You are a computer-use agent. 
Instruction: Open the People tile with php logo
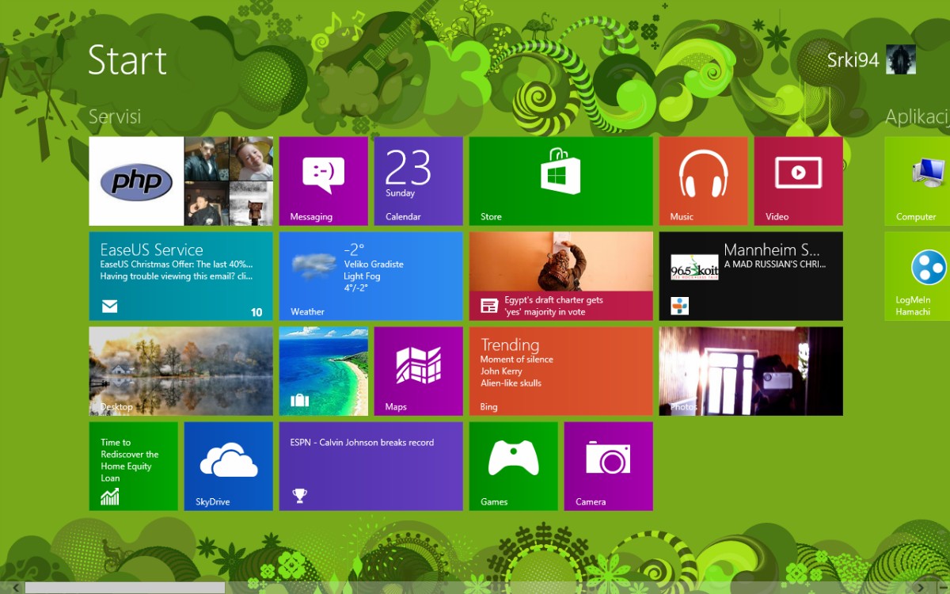(180, 181)
